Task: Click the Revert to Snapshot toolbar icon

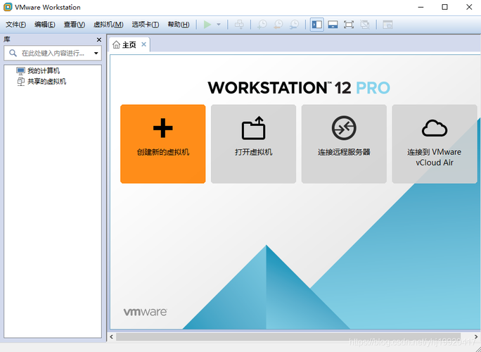Action: point(278,25)
